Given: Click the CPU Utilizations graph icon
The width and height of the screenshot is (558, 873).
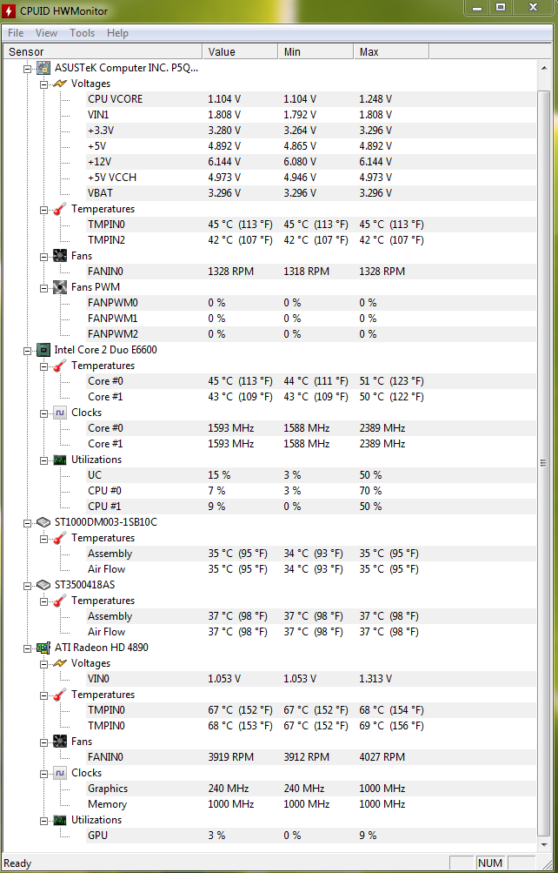Looking at the screenshot, I should (x=60, y=460).
